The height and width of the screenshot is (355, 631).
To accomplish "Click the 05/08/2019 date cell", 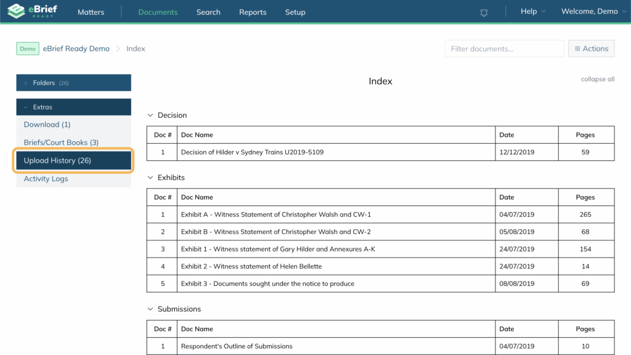I will click(x=527, y=232).
